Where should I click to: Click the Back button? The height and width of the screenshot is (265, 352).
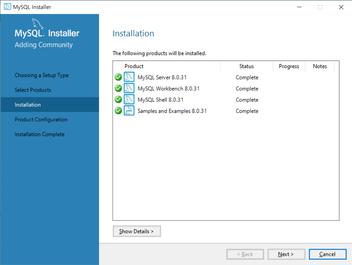click(x=245, y=254)
